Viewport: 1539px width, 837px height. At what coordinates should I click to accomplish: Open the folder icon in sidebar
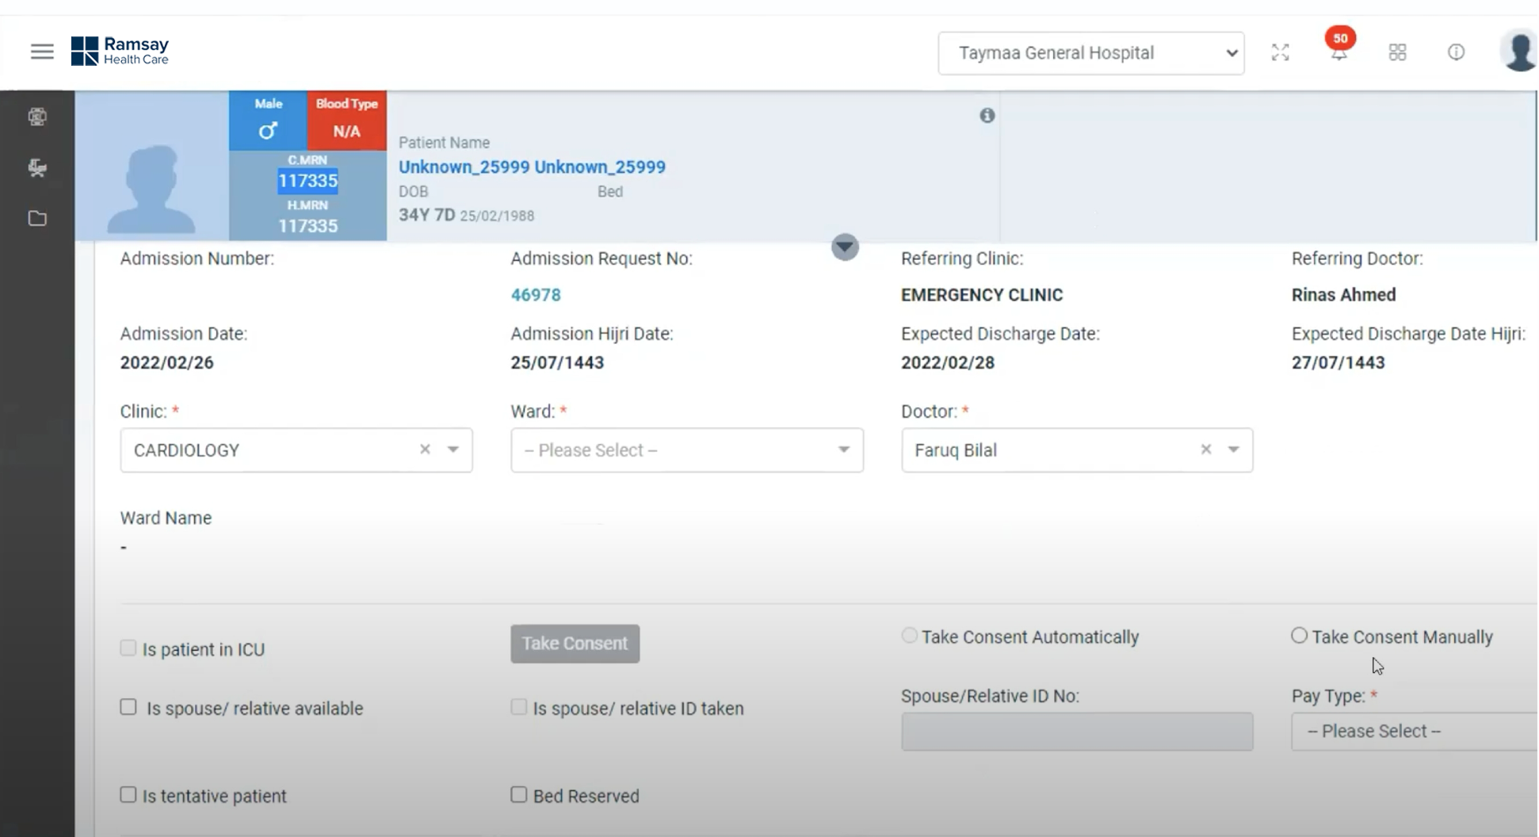pos(37,219)
